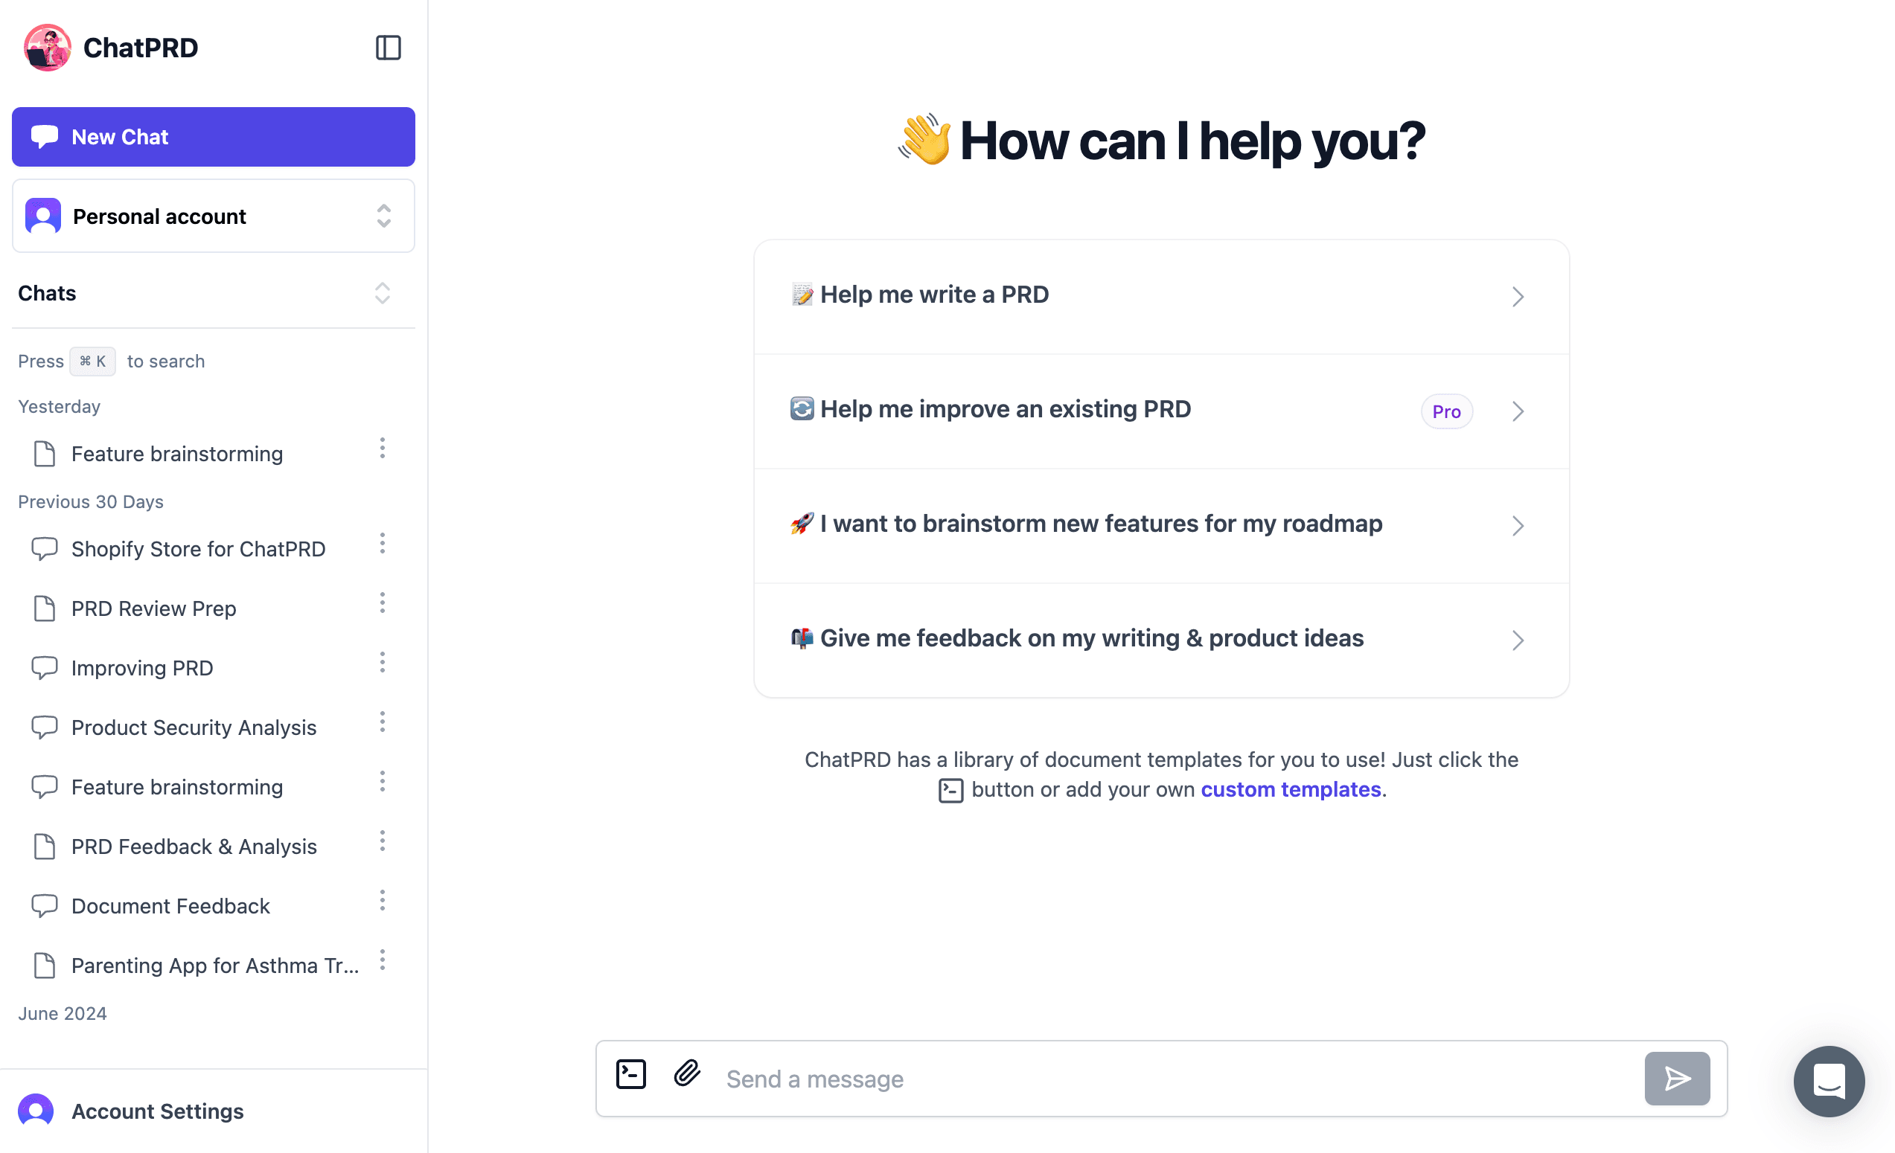
Task: Expand the Chats section selector
Action: point(383,293)
